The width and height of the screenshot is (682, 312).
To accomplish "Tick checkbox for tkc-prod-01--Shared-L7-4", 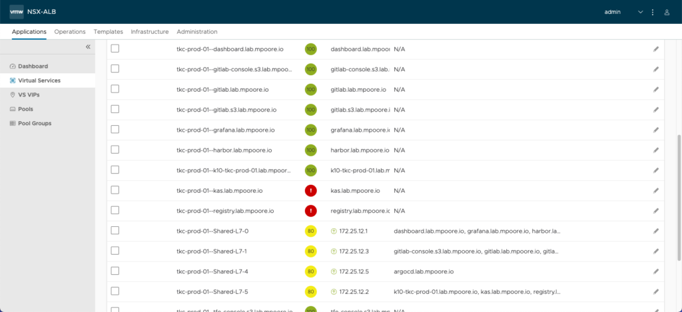I will click(115, 271).
